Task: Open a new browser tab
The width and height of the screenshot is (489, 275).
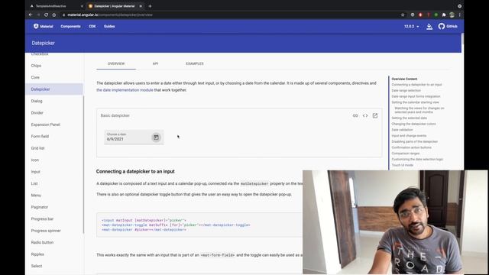Action: [150, 6]
